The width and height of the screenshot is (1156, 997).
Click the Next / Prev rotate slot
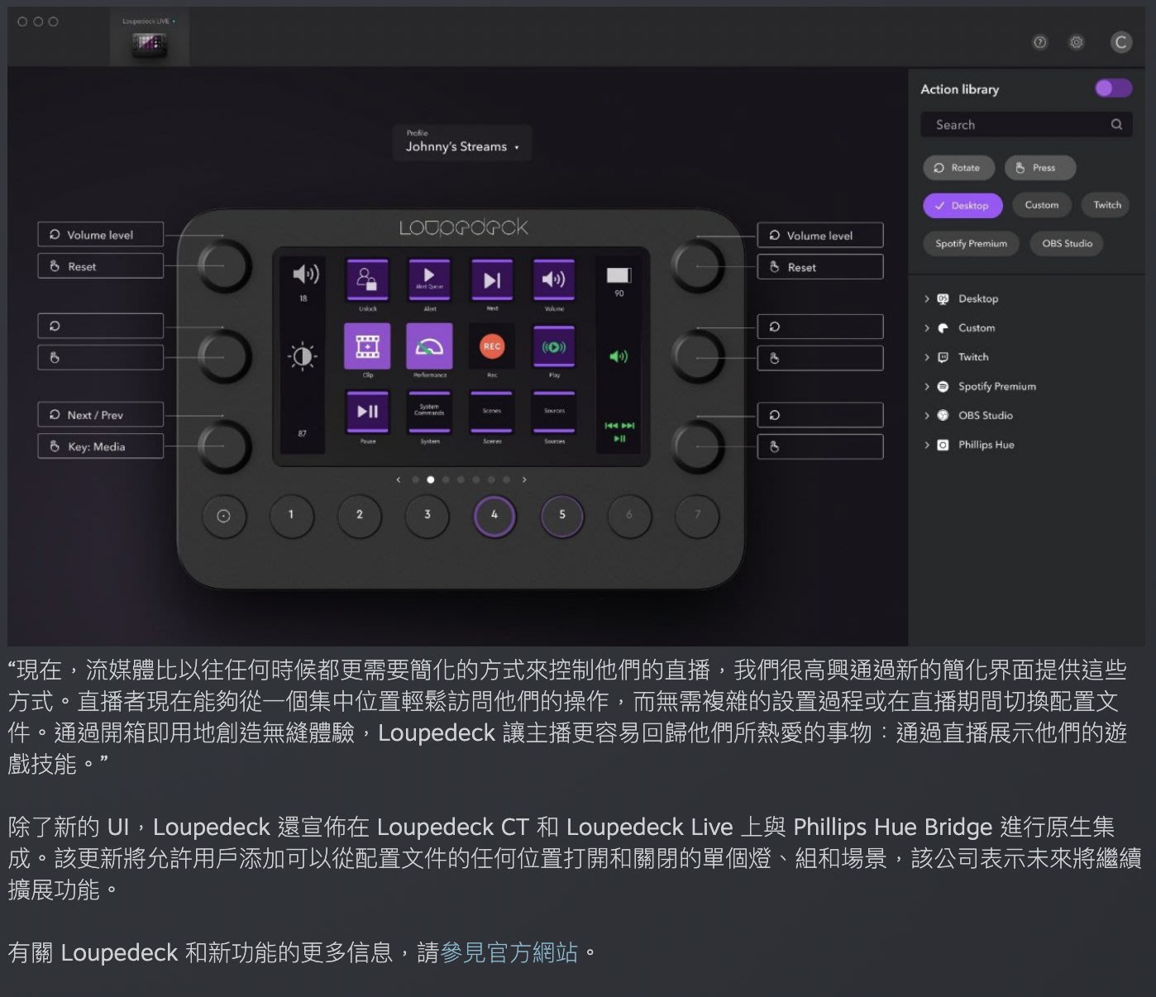[101, 415]
